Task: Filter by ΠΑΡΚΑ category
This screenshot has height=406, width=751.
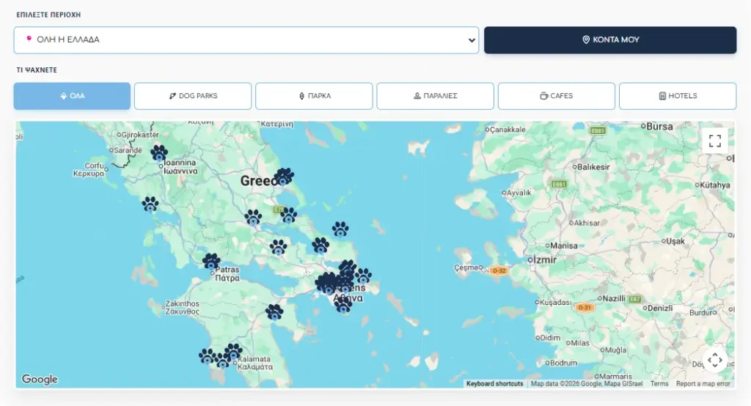Action: click(x=314, y=96)
